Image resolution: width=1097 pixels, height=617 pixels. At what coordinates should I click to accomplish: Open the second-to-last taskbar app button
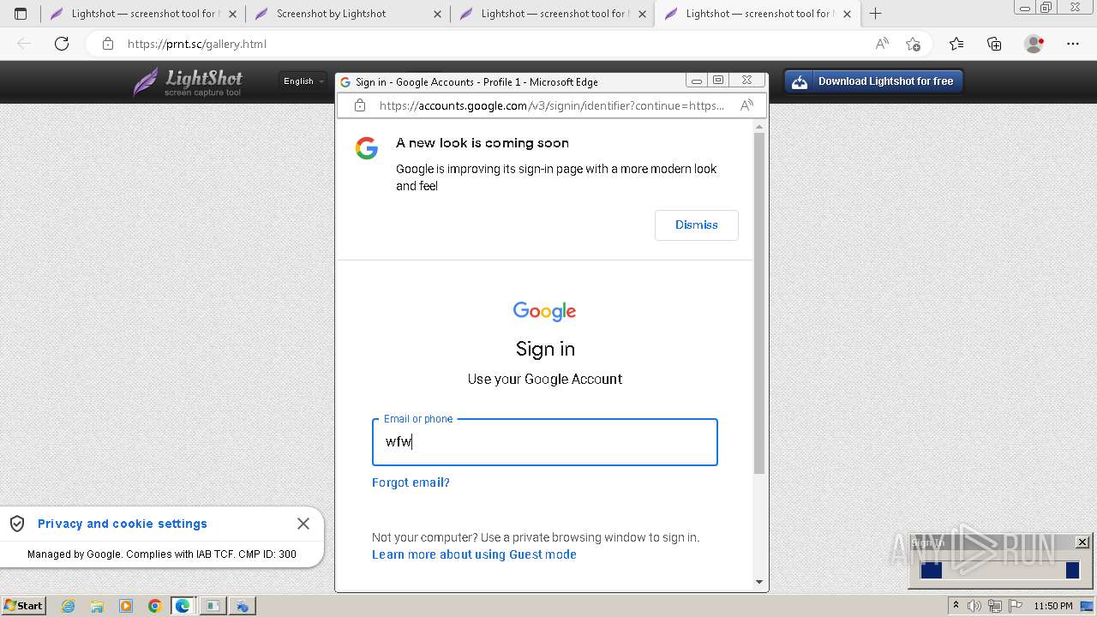pyautogui.click(x=213, y=606)
